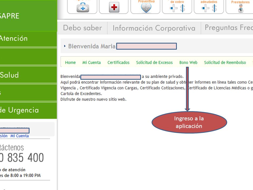Open Mi Cuenta in the green menu
This screenshot has width=253, height=190.
91,63
